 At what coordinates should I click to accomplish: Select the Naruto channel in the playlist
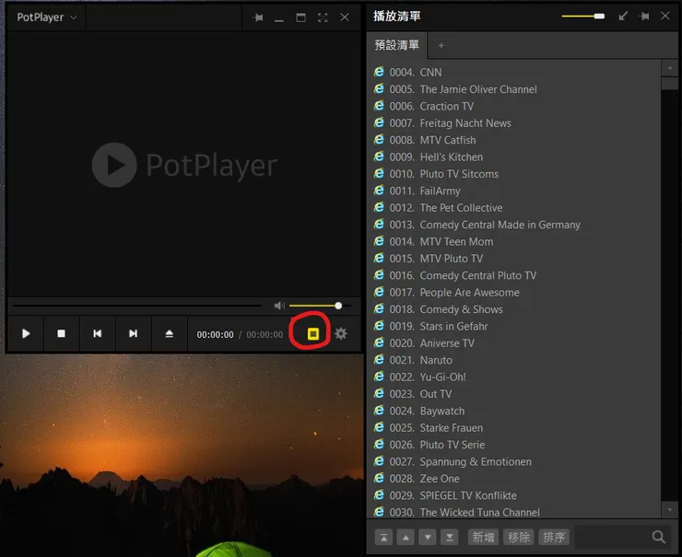[436, 360]
